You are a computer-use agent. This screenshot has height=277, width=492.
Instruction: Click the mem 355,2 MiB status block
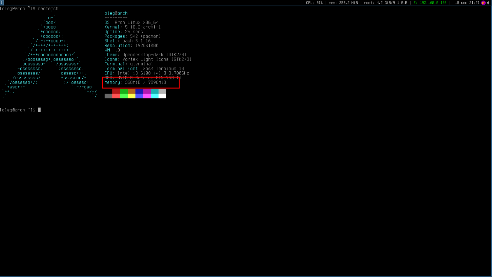(343, 3)
